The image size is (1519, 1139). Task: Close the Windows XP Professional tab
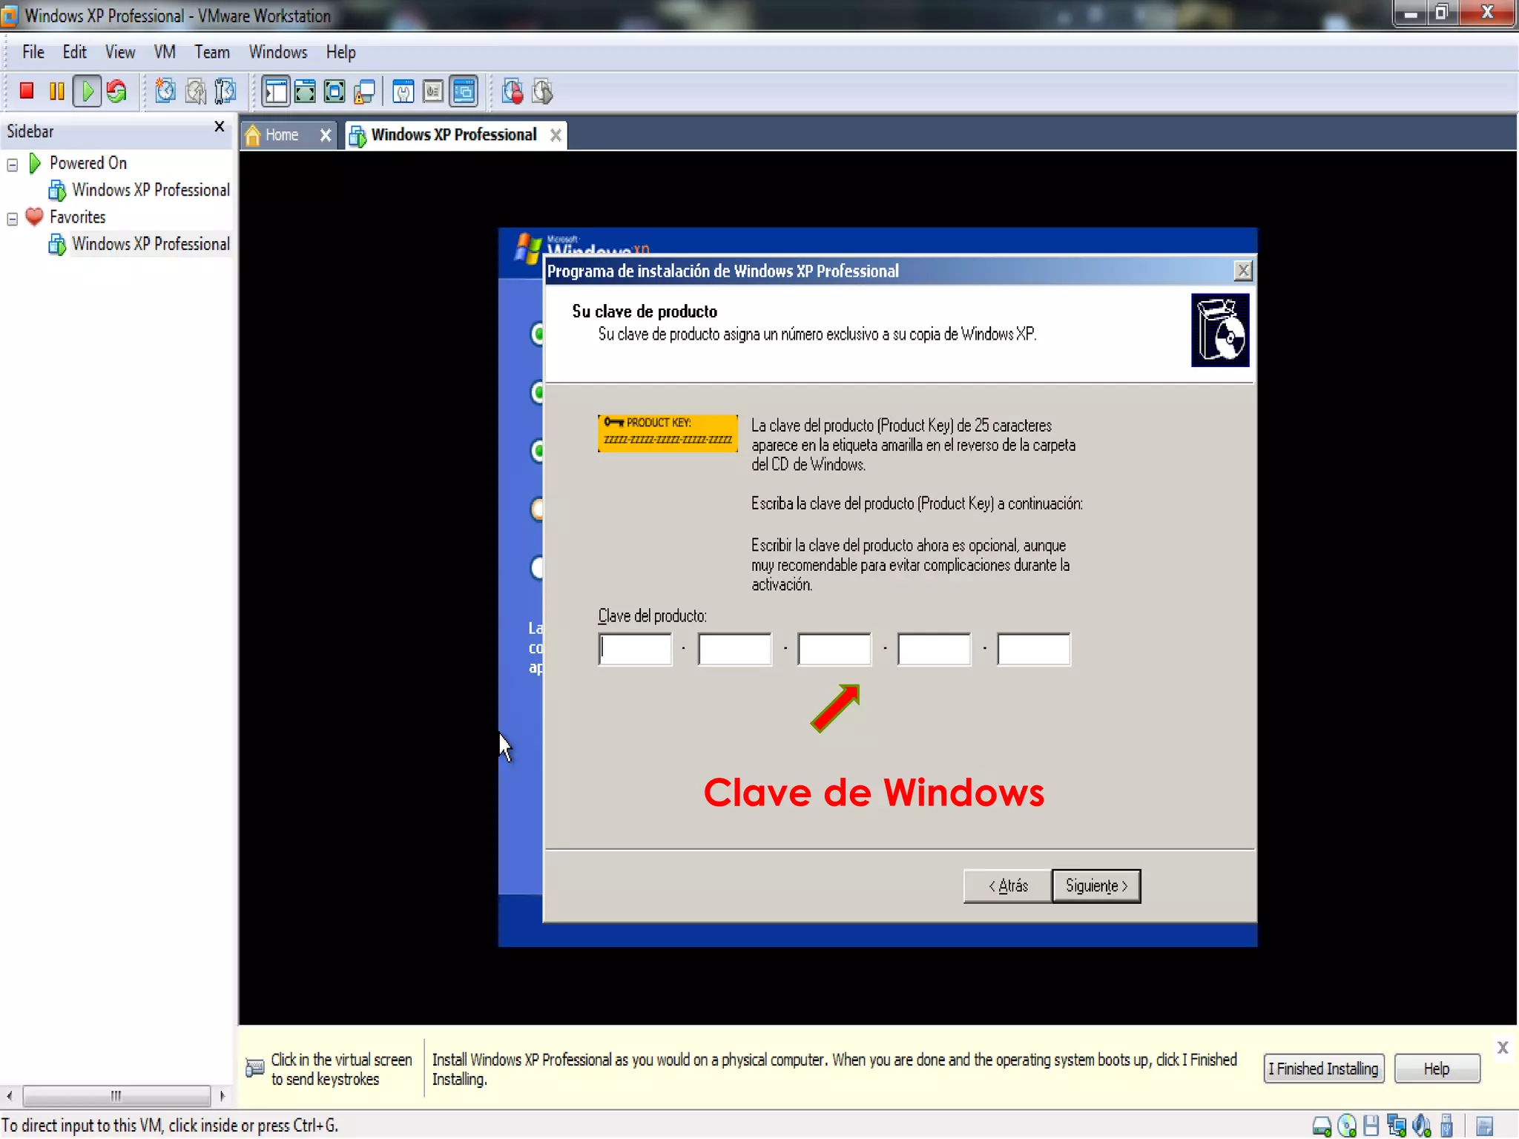tap(556, 135)
